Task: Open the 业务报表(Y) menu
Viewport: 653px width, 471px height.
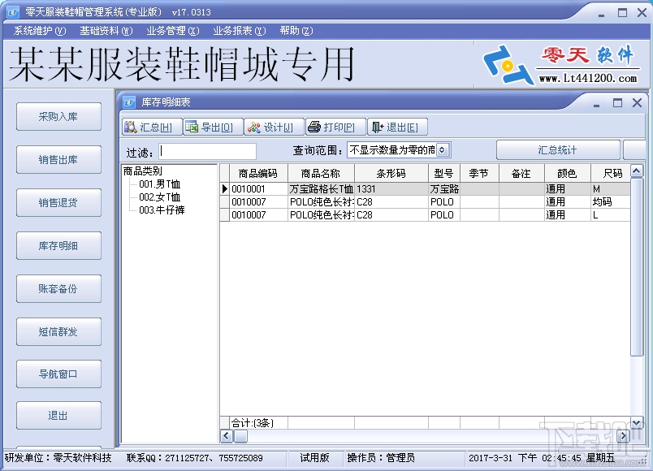Action: (x=240, y=31)
